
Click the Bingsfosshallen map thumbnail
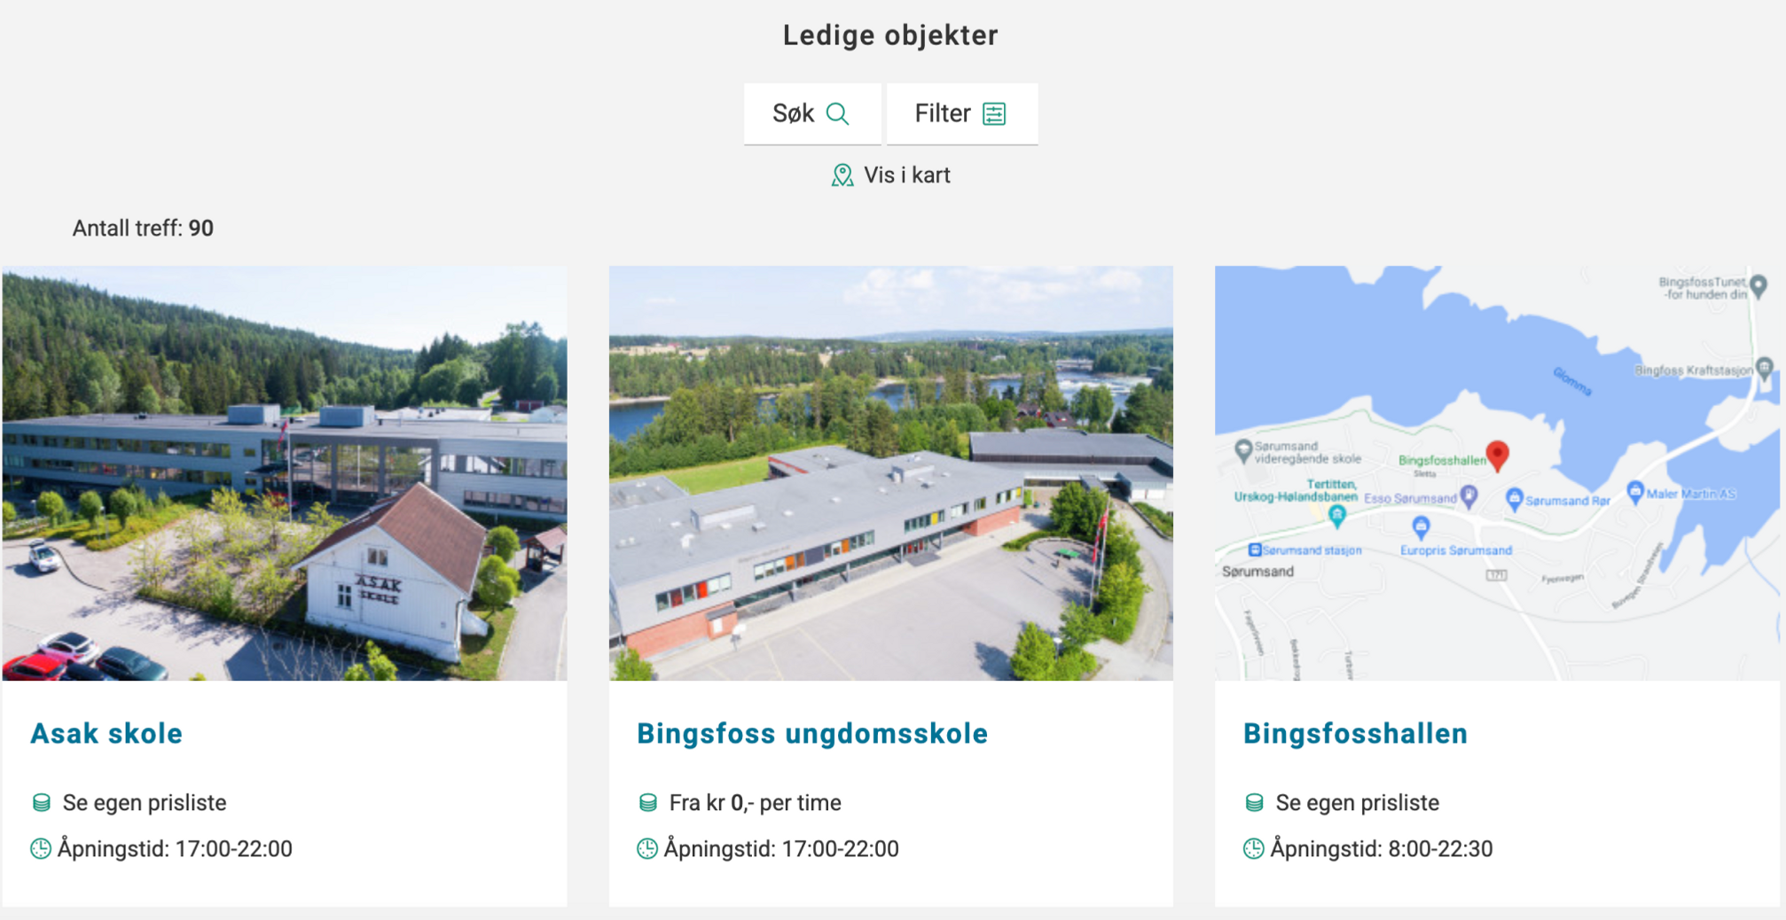[x=1497, y=473]
